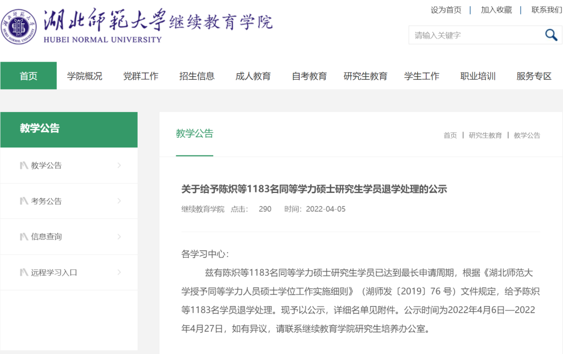Click the flag icon beside 信息查询

click(23, 237)
